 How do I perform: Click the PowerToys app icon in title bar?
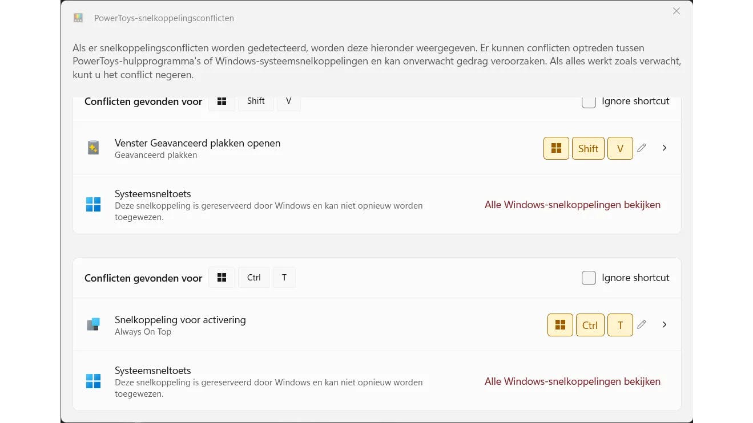[78, 18]
